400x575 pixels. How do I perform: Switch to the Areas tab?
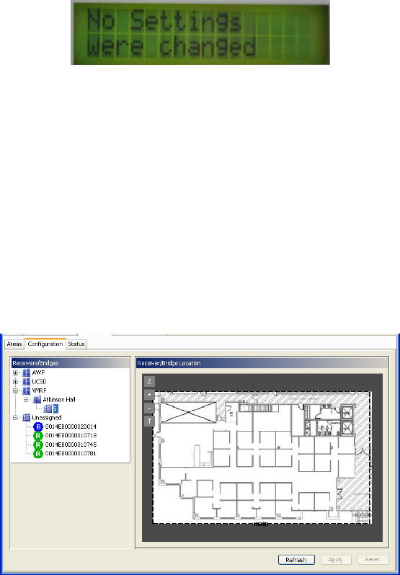click(14, 344)
